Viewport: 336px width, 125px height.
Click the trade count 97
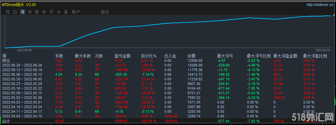click(x=97, y=70)
